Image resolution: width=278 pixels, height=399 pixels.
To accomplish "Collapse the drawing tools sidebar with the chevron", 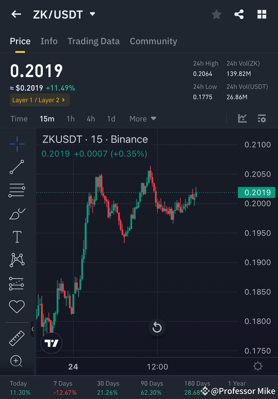I will pos(32,329).
